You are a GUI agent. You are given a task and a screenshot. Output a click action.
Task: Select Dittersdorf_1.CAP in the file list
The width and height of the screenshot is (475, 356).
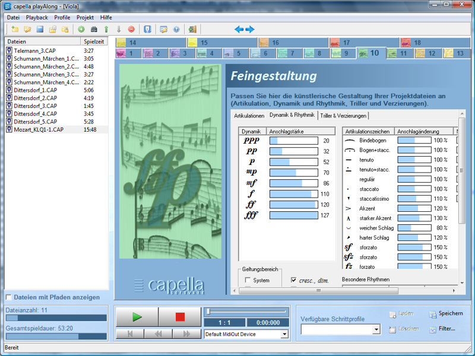[56, 90]
